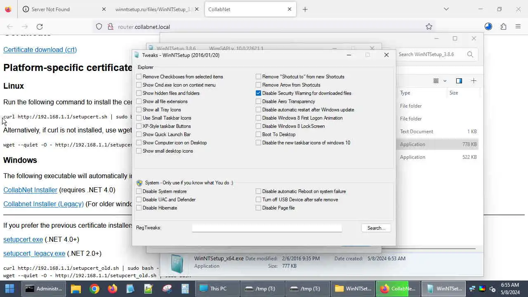The width and height of the screenshot is (528, 297).
Task: Open a new Firefox tab
Action: (x=305, y=9)
